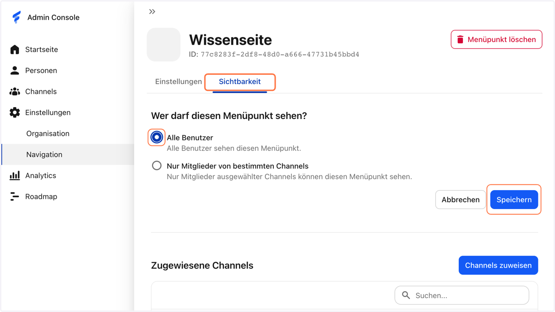This screenshot has width=555, height=312.
Task: Click the Analytics bar chart icon
Action: click(15, 175)
